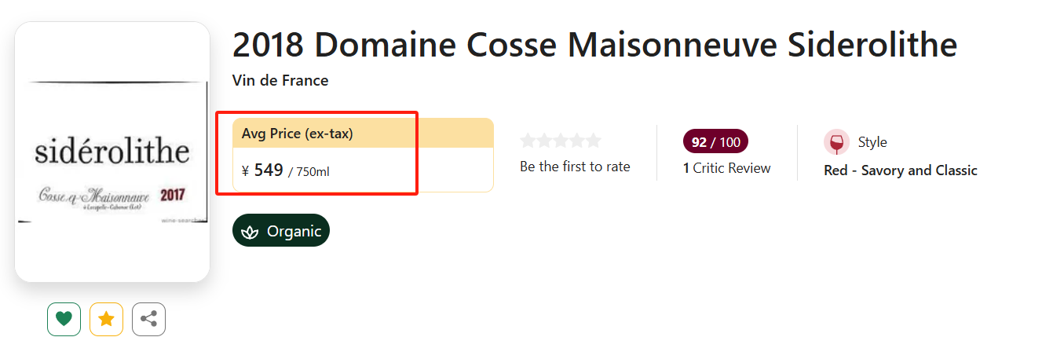Viewport: 1053px width, 359px height.
Task: Select the second rating star
Action: [544, 141]
